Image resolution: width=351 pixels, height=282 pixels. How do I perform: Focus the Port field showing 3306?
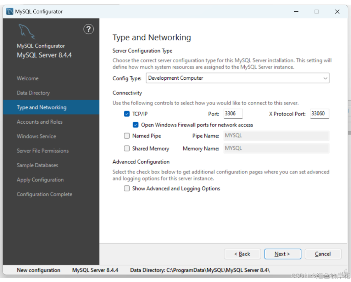pyautogui.click(x=233, y=114)
